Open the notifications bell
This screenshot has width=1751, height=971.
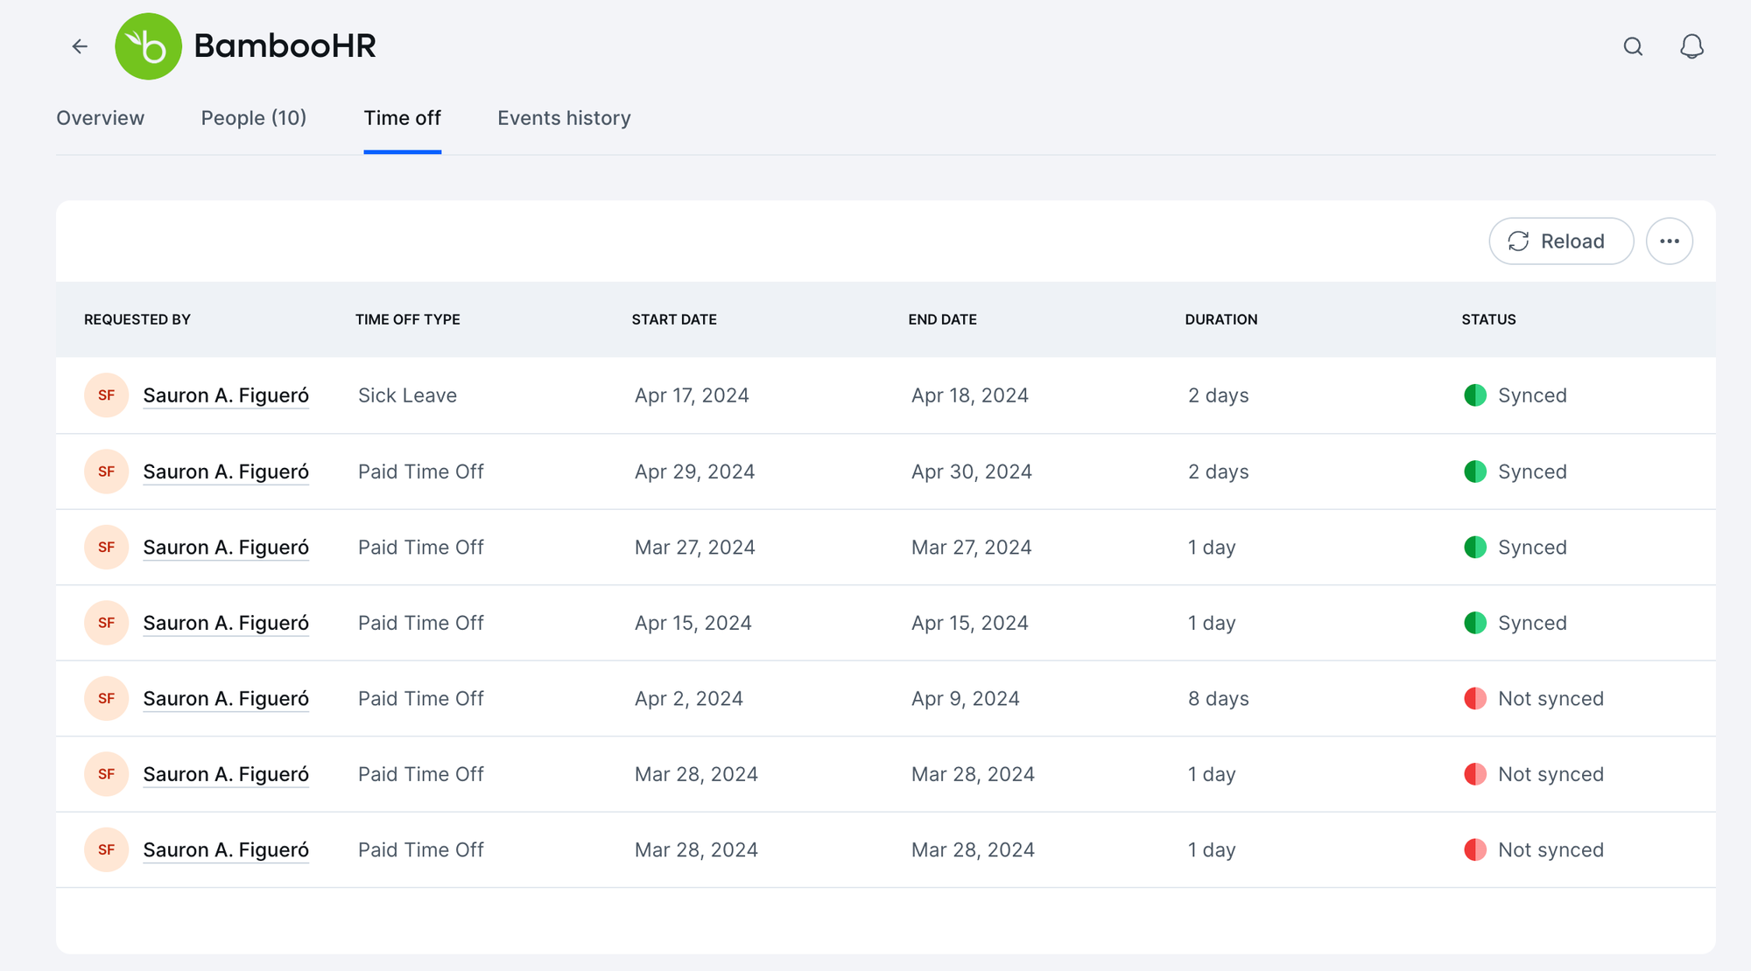(1691, 46)
